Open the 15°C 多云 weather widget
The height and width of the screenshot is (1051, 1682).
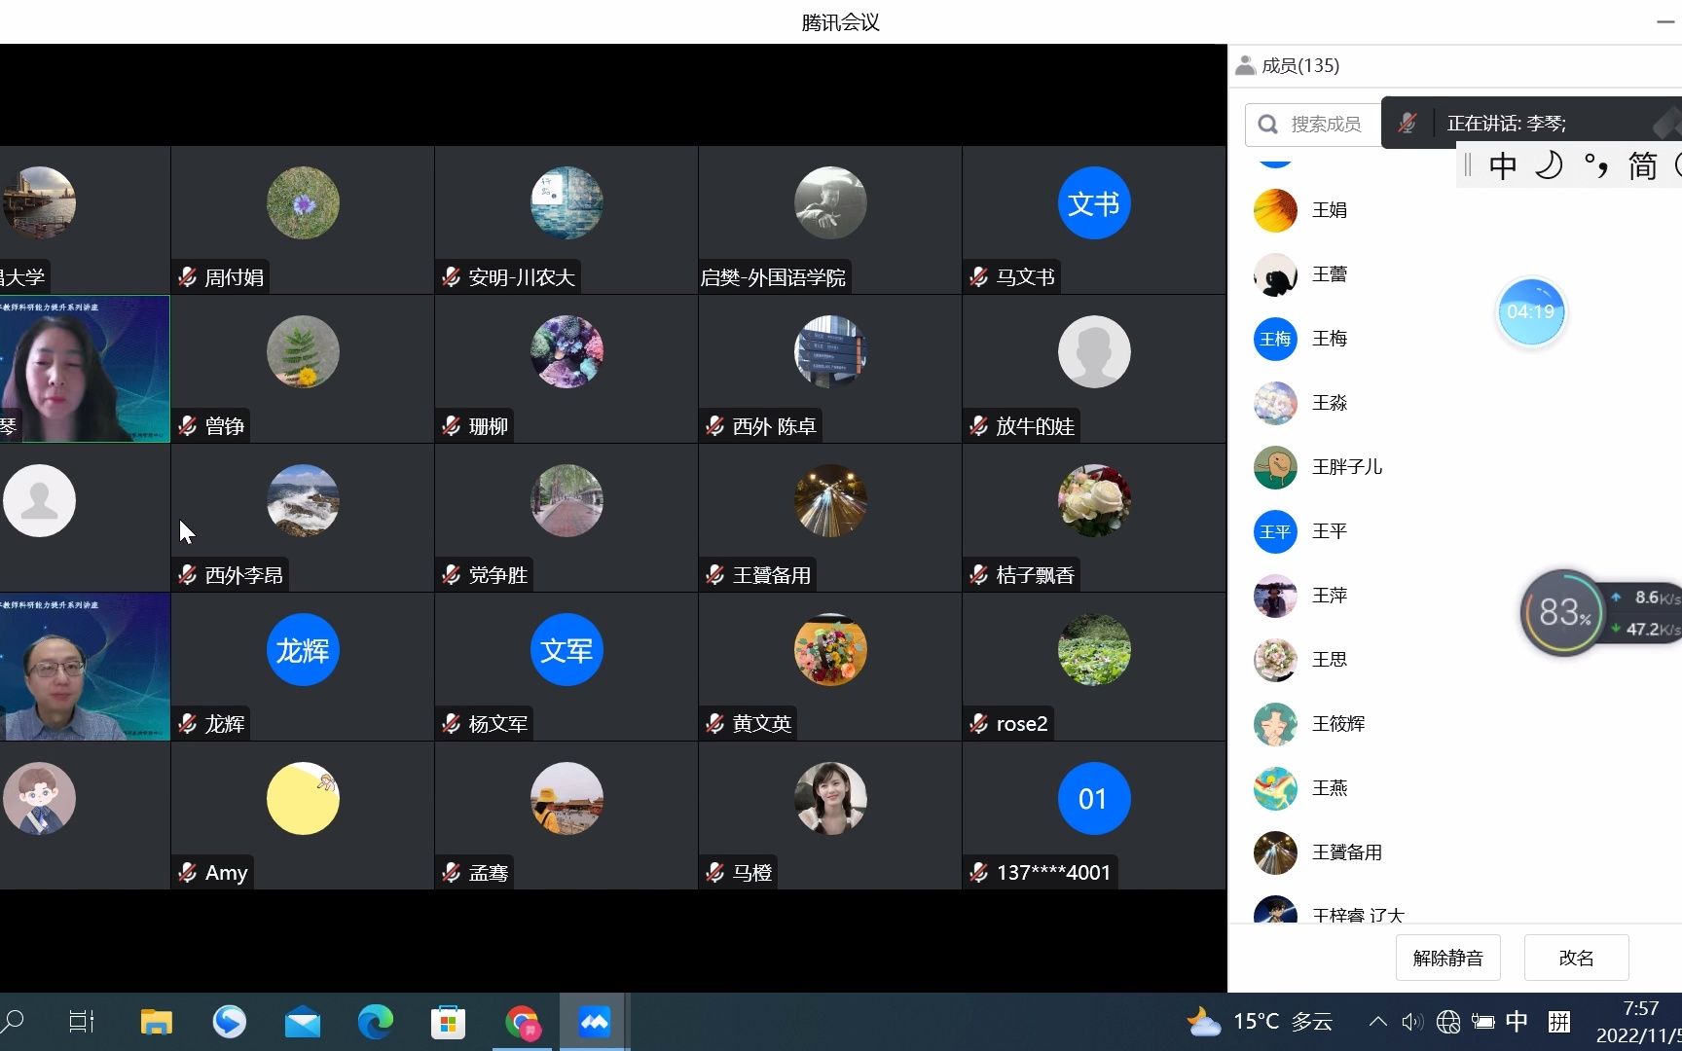(1260, 1022)
